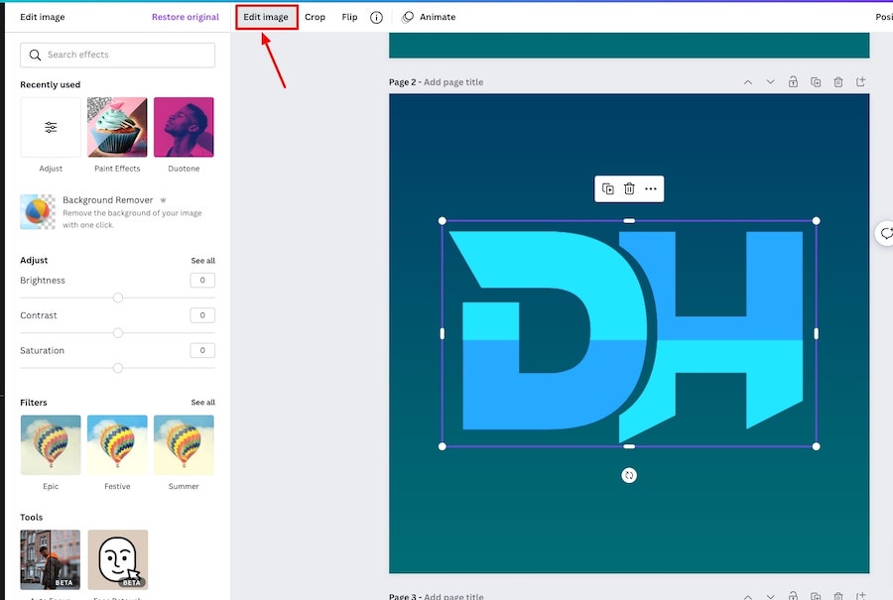The height and width of the screenshot is (600, 893).
Task: Move Page 2 up with chevron
Action: [748, 82]
